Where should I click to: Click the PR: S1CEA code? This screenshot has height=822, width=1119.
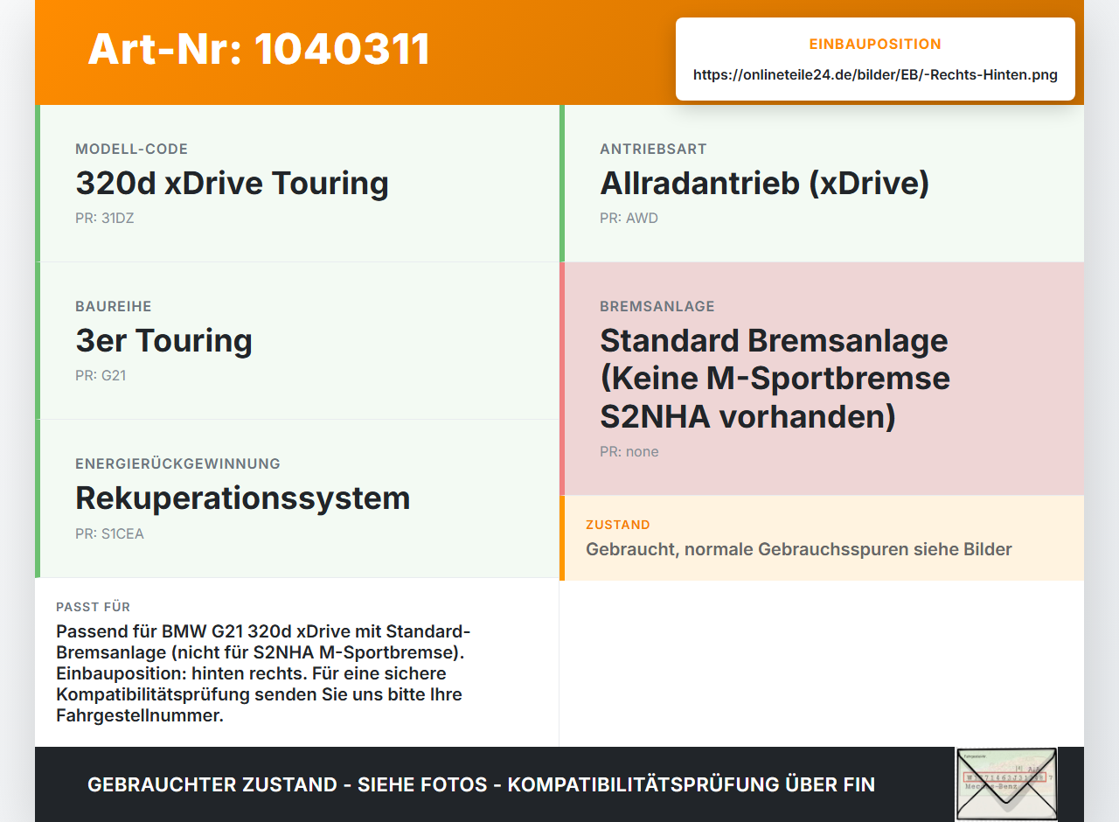(109, 534)
